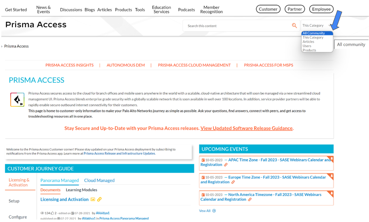Click link icon after North America webinar

250,199
